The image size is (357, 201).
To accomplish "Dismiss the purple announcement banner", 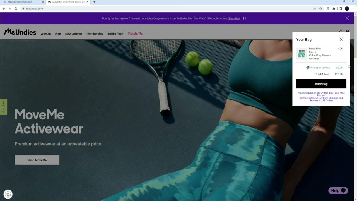I will pos(347,18).
